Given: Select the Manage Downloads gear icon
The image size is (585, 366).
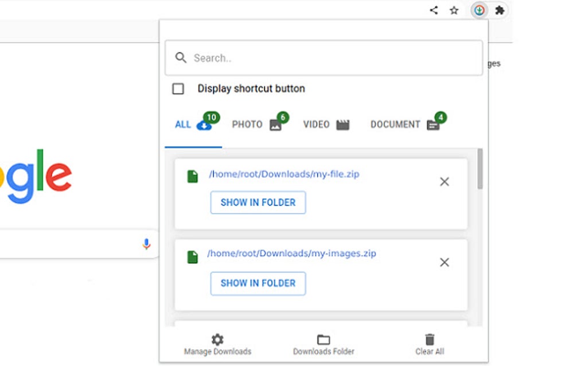Looking at the screenshot, I should 216,340.
